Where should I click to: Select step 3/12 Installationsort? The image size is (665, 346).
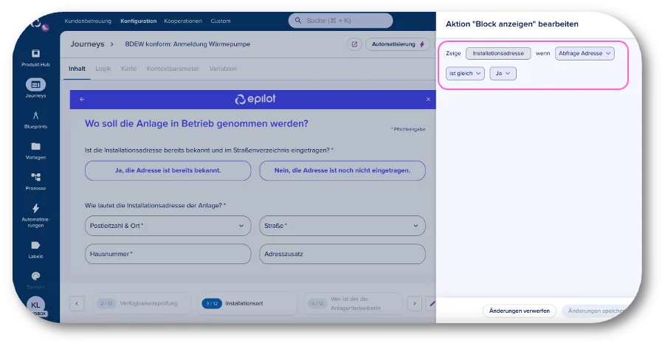point(247,304)
